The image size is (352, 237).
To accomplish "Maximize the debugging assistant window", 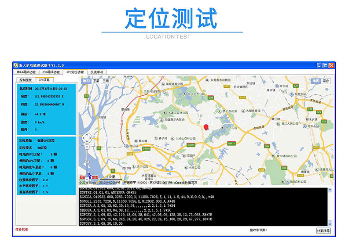I will (x=326, y=65).
